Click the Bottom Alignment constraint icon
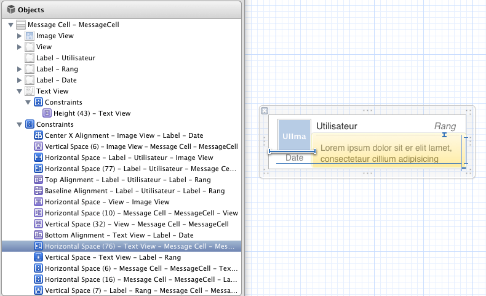Screen dimensions: 486x296 pyautogui.click(x=38, y=235)
